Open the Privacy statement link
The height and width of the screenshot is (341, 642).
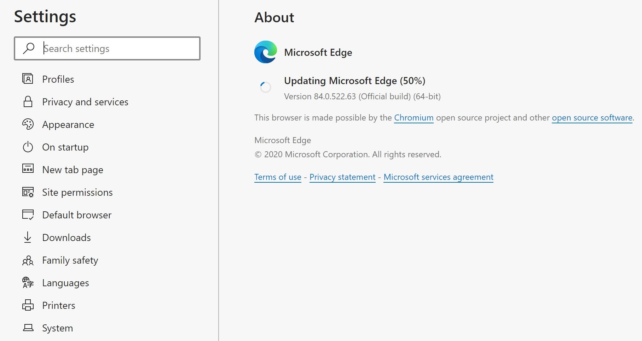point(342,177)
